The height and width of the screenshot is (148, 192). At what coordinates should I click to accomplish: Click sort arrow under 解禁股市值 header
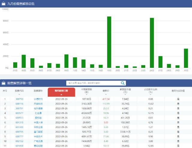[x=125, y=95]
